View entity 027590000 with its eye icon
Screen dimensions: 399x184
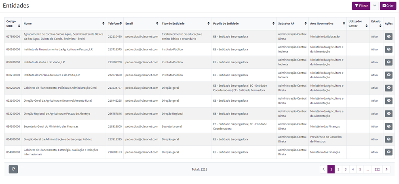pos(388,37)
